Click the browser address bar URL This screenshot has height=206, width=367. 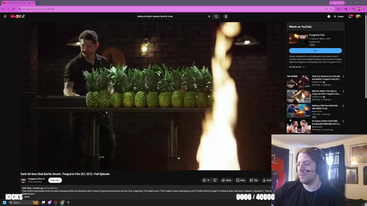click(x=38, y=9)
